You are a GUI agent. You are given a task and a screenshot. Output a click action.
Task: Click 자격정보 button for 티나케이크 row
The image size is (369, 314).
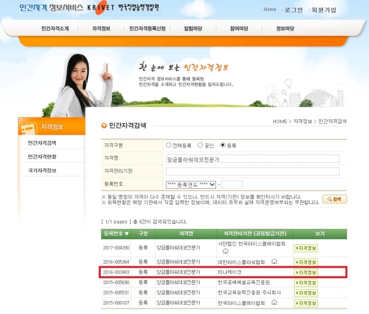point(306,273)
